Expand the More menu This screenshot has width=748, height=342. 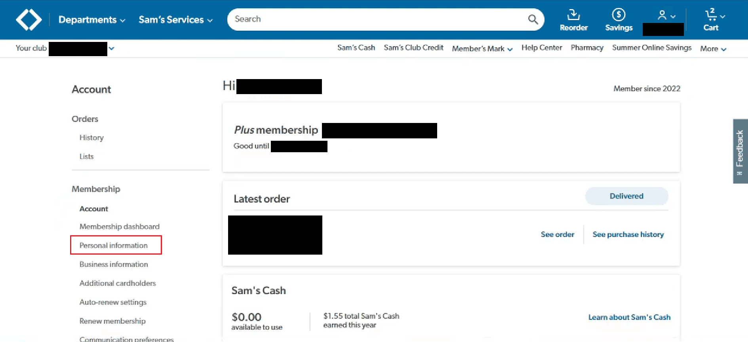[713, 49]
